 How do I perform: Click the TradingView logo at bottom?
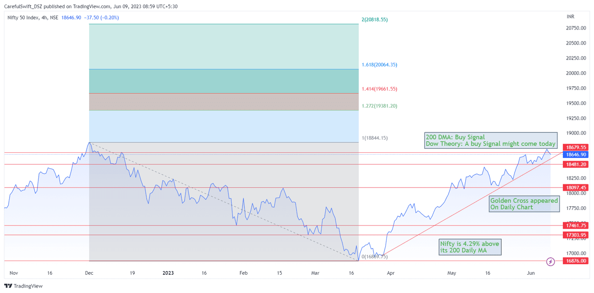(x=23, y=286)
